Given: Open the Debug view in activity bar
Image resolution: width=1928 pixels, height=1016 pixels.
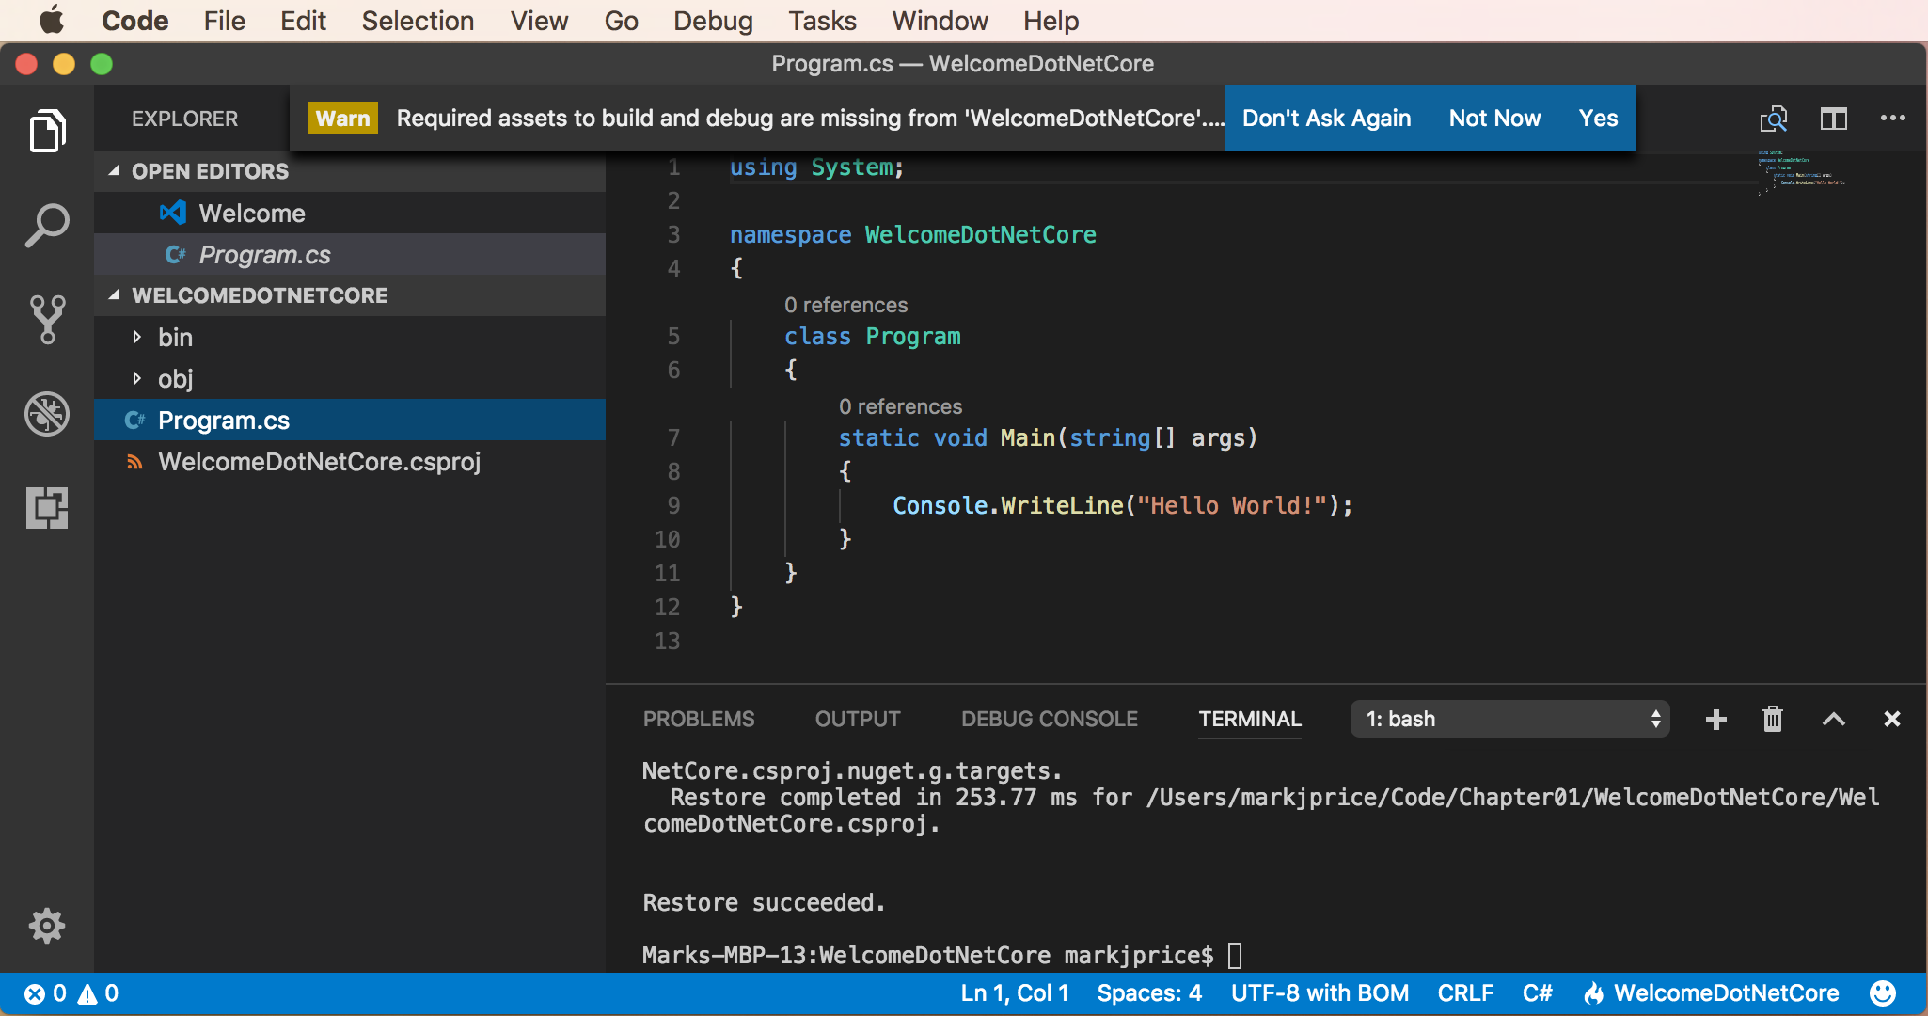Looking at the screenshot, I should coord(47,414).
